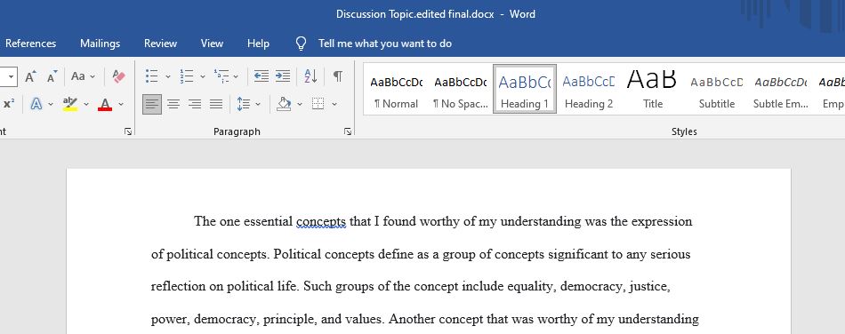
Task: Open the Paragraph settings dialog launcher
Action: pyautogui.click(x=348, y=131)
